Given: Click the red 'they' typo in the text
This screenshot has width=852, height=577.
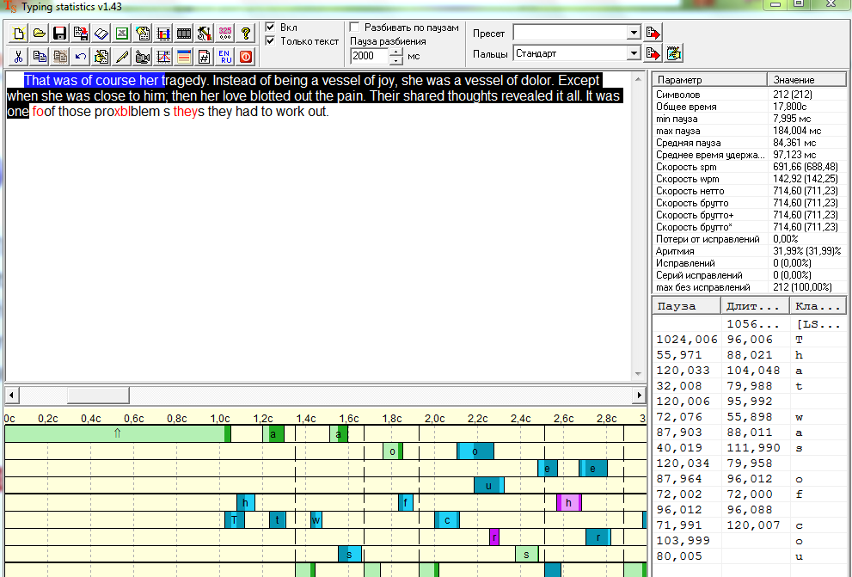Looking at the screenshot, I should 186,112.
